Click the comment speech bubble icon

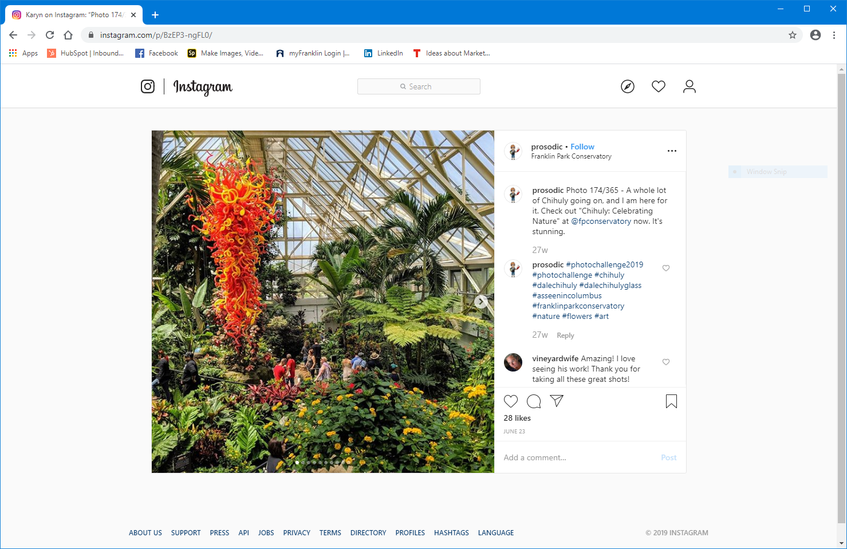(534, 401)
